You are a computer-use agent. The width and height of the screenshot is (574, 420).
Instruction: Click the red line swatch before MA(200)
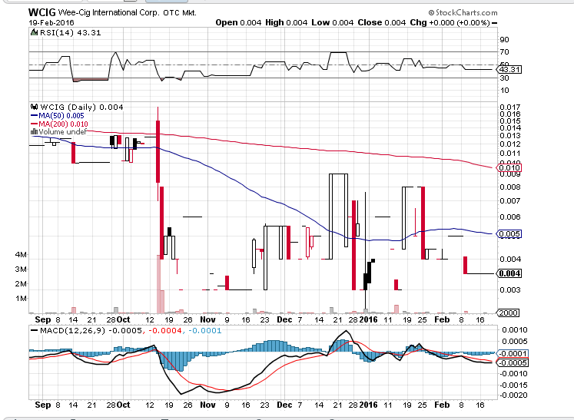34,124
